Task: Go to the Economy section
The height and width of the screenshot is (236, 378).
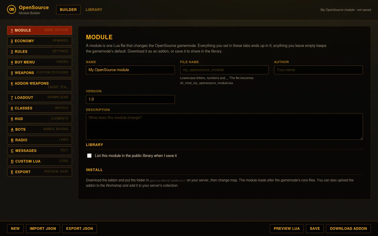Action: 40,41
